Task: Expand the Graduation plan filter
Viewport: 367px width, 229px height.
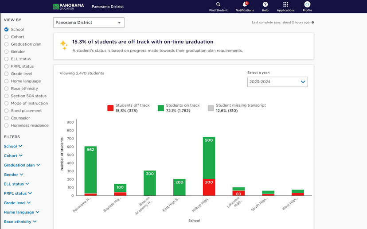Action: (22, 165)
